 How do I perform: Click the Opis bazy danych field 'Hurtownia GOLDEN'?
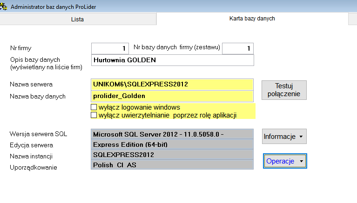[173, 60]
